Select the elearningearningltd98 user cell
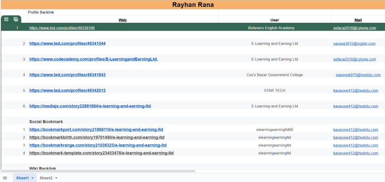Image resolution: width=385 pixels, height=182 pixels. click(274, 130)
